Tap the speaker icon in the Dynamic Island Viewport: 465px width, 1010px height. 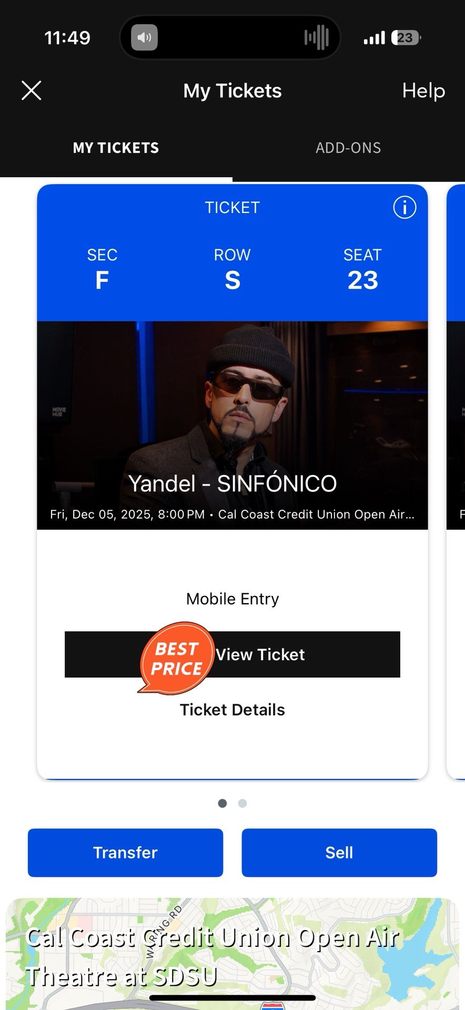click(144, 37)
